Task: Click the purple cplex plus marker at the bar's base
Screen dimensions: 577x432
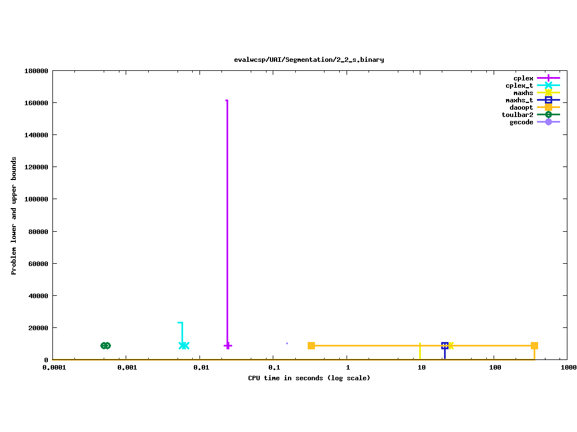Action: (x=228, y=345)
